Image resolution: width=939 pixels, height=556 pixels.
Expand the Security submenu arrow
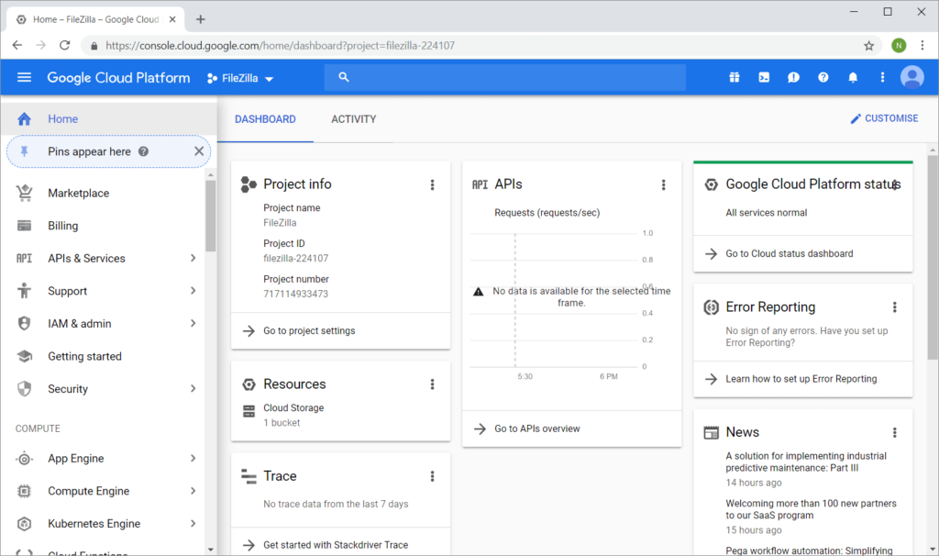(193, 389)
